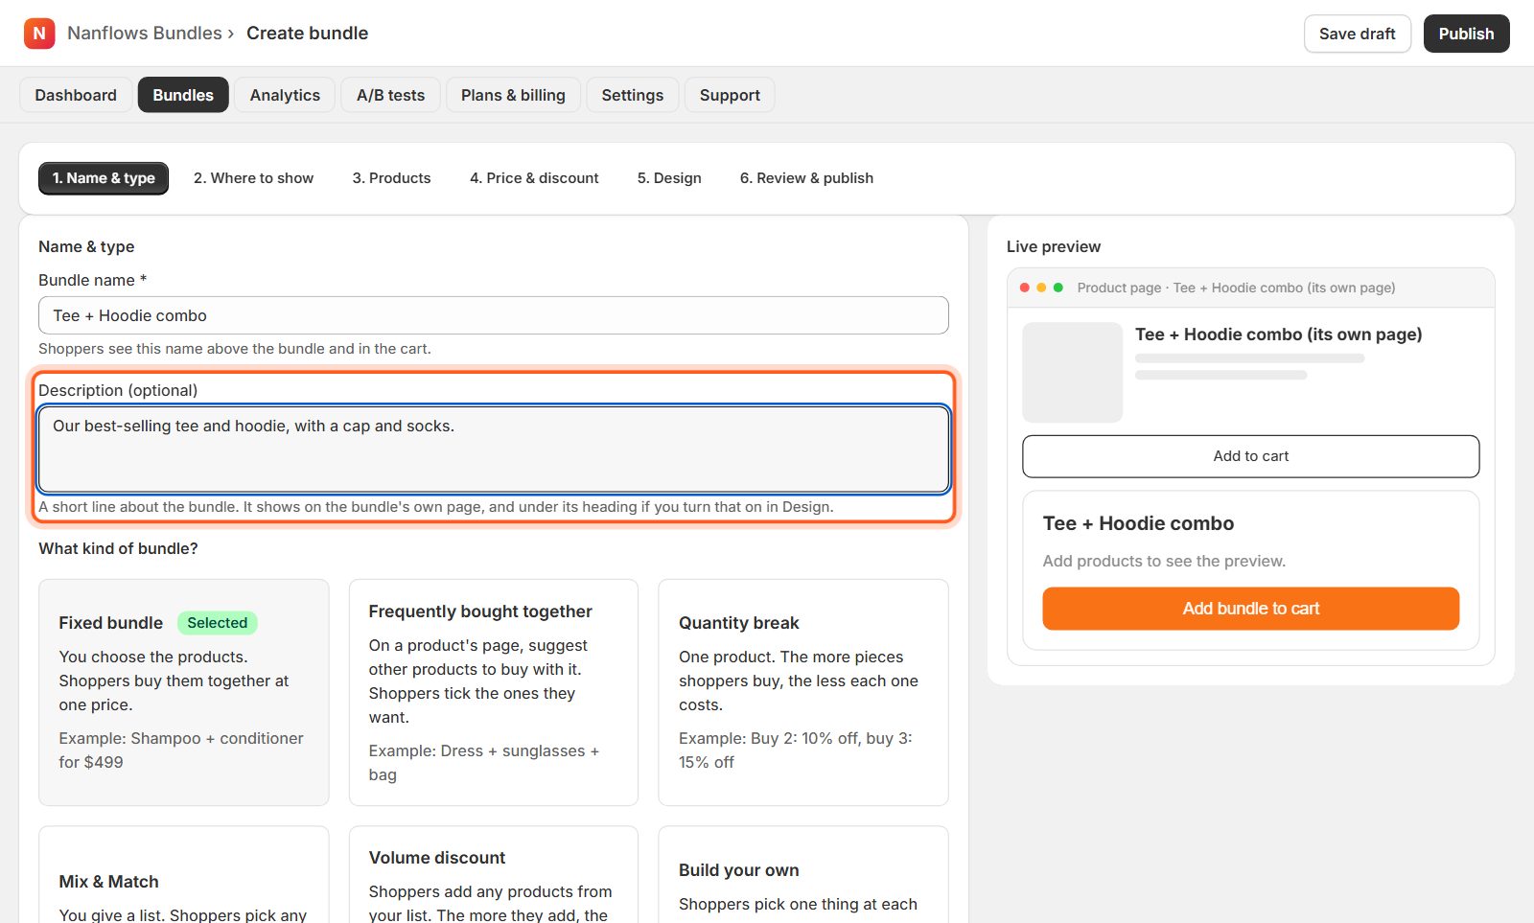Image resolution: width=1534 pixels, height=923 pixels.
Task: Click the 'Live preview' heading
Action: pyautogui.click(x=1054, y=246)
